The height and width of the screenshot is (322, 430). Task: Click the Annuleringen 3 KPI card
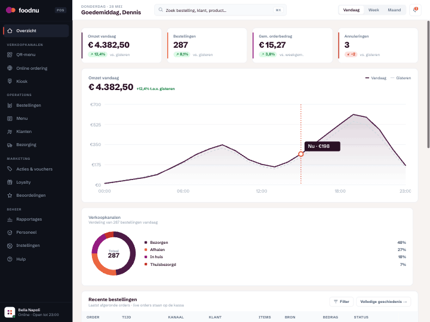point(378,45)
